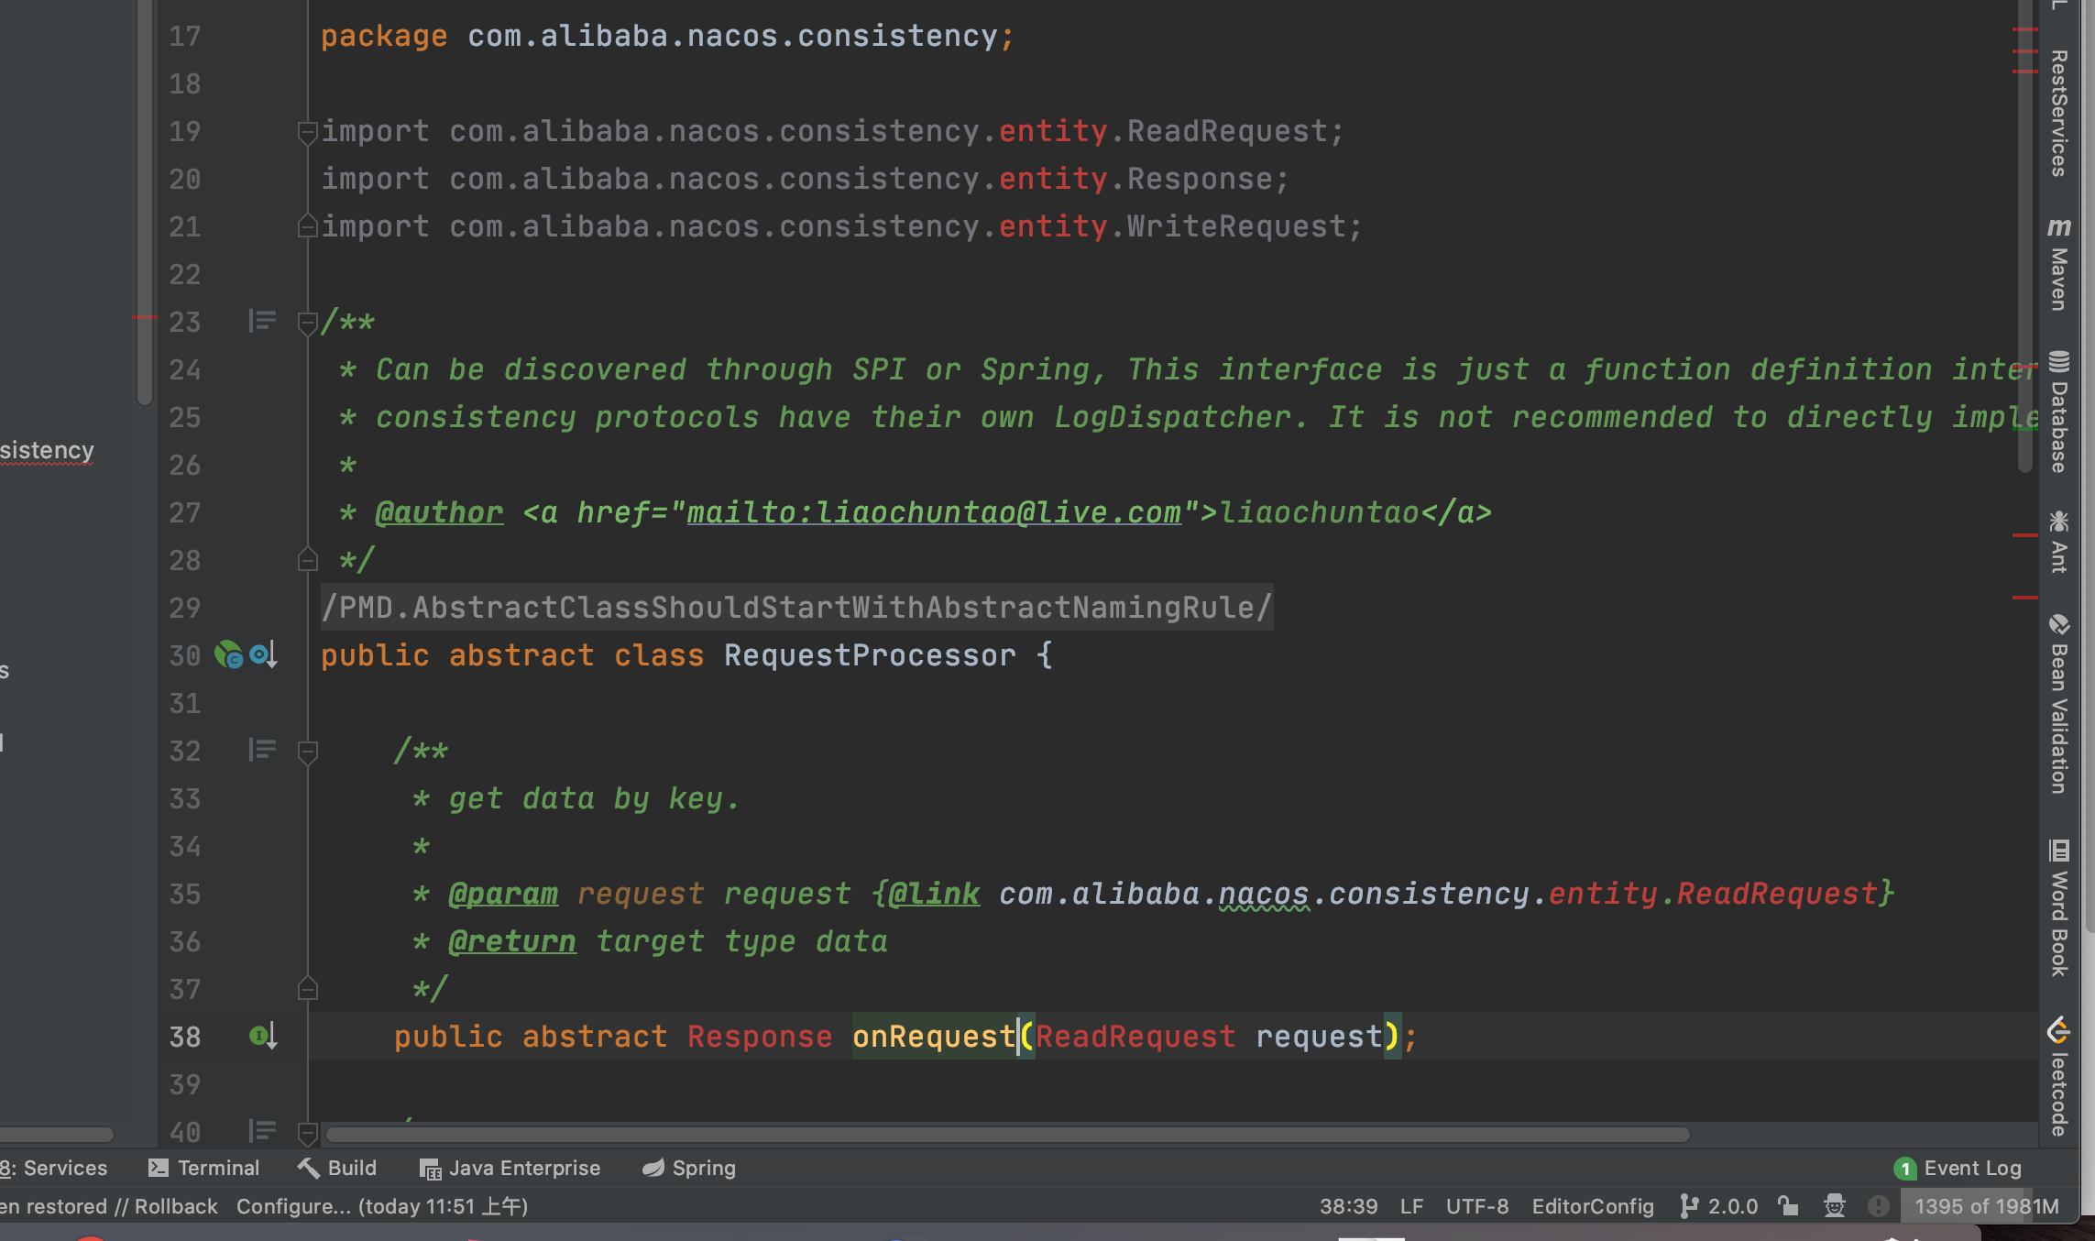This screenshot has height=1241, width=2095.
Task: Change the LF line separator
Action: 1411,1206
